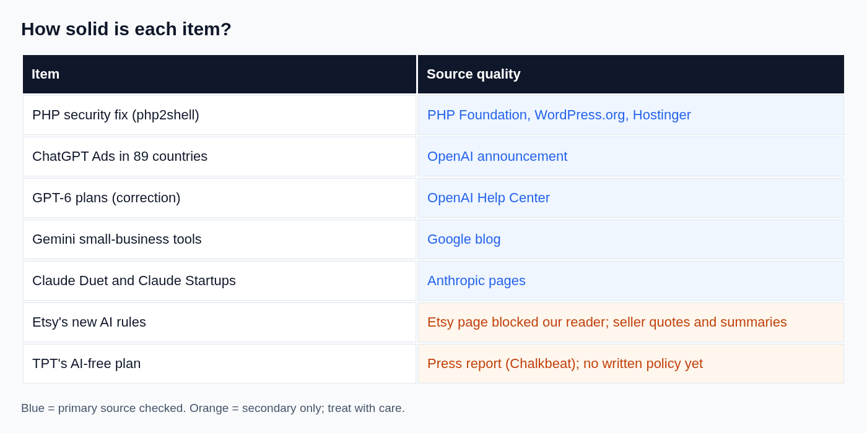
Task: Click the 'Google blog' source cell
Action: pyautogui.click(x=631, y=239)
